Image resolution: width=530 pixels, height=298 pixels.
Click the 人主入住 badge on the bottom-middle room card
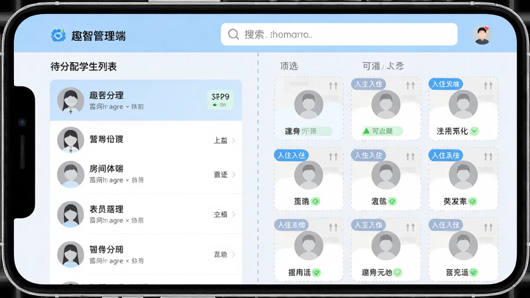[369, 225]
